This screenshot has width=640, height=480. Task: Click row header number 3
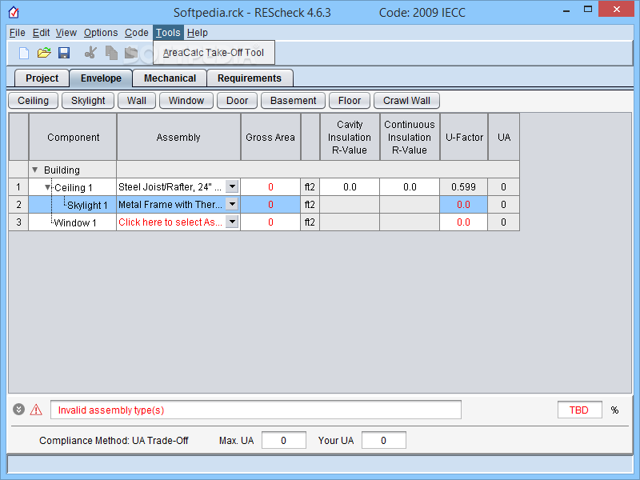18,222
